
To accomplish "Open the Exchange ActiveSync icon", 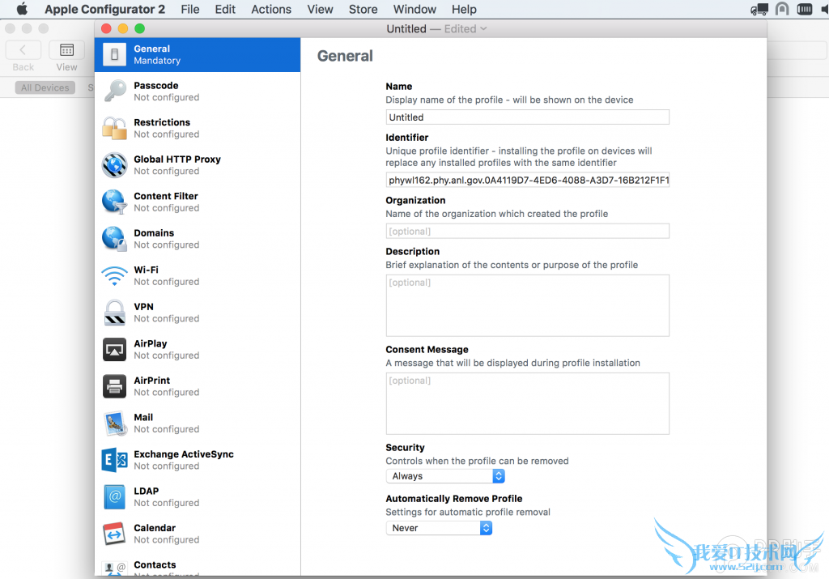I will click(x=114, y=460).
